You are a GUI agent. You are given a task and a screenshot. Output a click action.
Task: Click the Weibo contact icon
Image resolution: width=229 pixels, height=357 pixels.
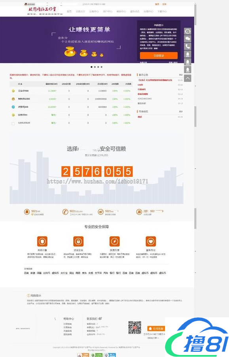pyautogui.click(x=100, y=212)
